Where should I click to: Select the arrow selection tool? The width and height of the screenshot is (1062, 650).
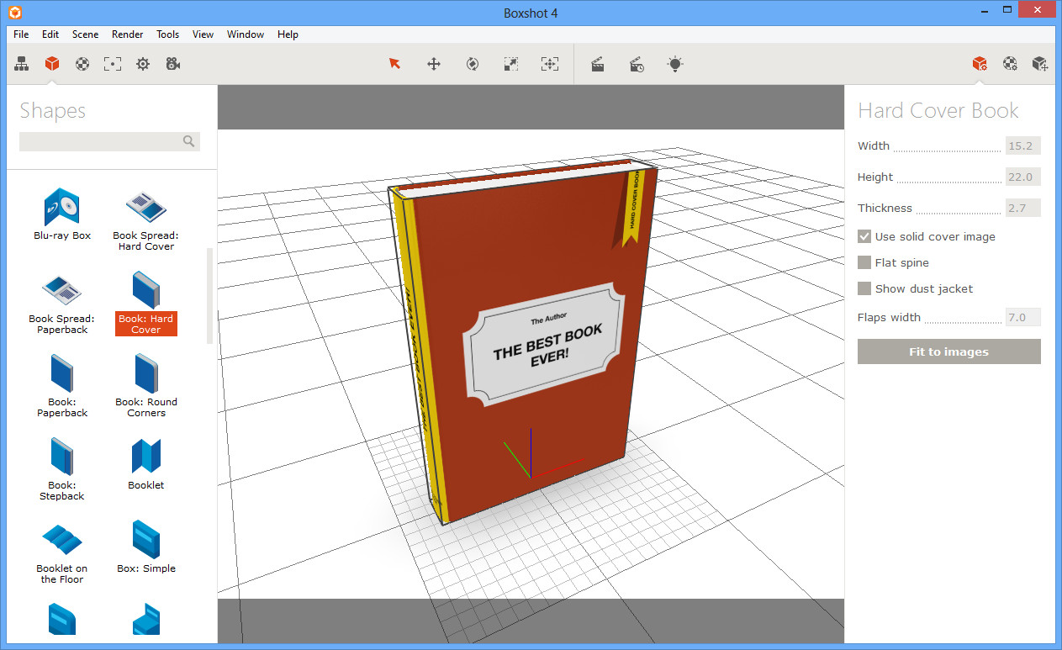[394, 64]
